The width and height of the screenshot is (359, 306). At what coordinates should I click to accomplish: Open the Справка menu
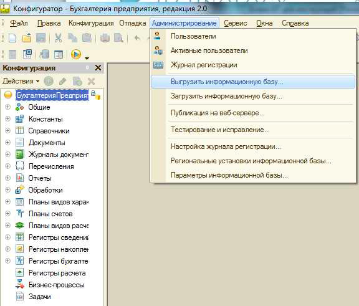pyautogui.click(x=295, y=23)
